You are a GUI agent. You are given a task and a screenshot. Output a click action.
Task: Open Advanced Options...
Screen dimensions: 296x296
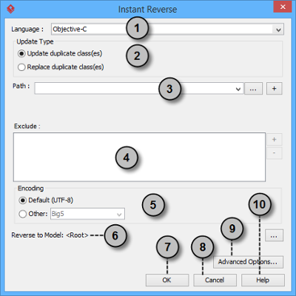pos(248,262)
